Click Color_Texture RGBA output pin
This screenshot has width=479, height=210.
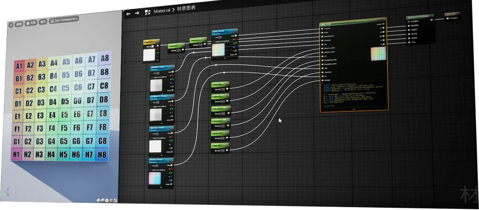pyautogui.click(x=236, y=54)
